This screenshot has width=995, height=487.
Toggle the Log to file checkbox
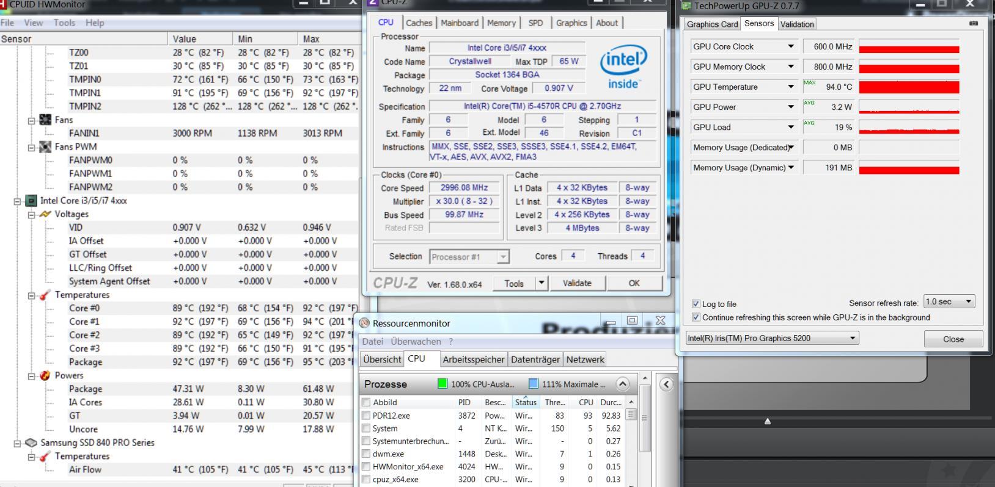tap(696, 304)
